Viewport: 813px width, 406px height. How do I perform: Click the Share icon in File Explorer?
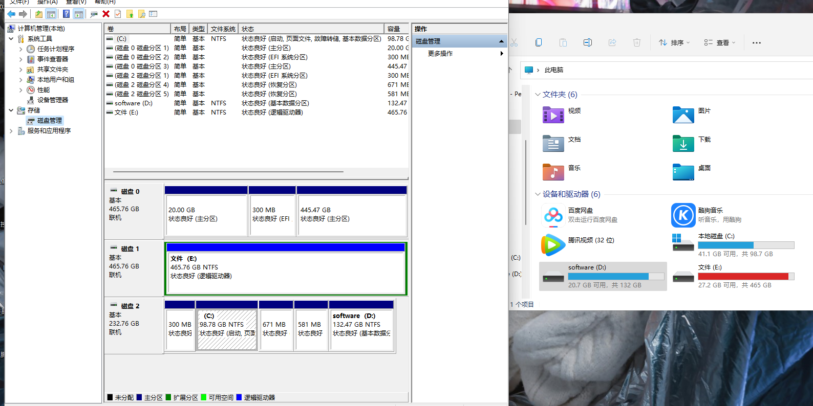pos(612,42)
